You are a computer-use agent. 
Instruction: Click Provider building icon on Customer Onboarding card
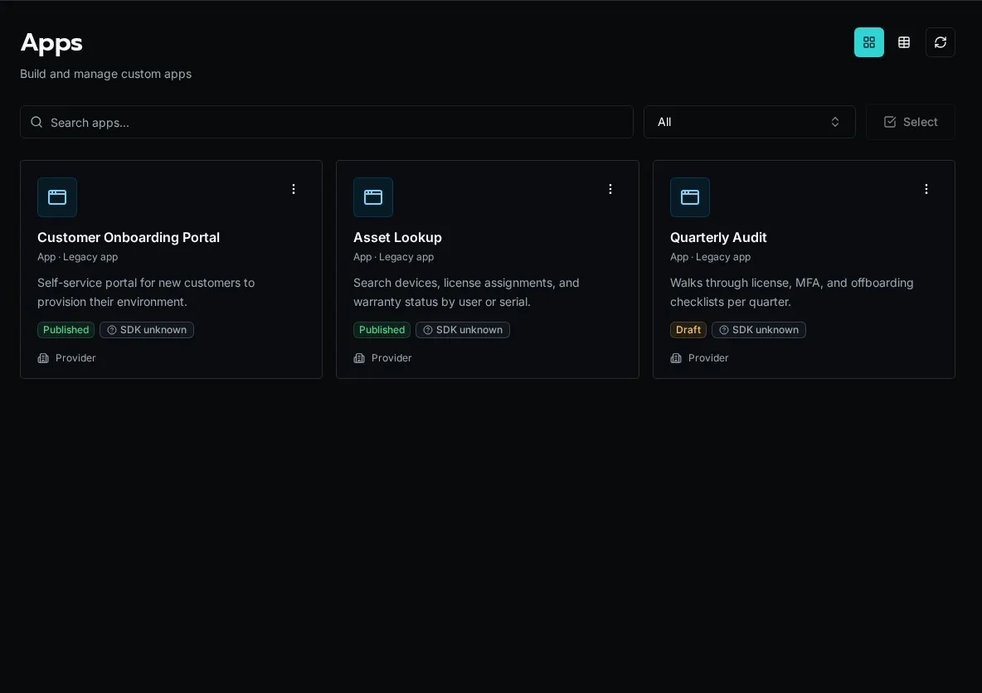point(43,358)
